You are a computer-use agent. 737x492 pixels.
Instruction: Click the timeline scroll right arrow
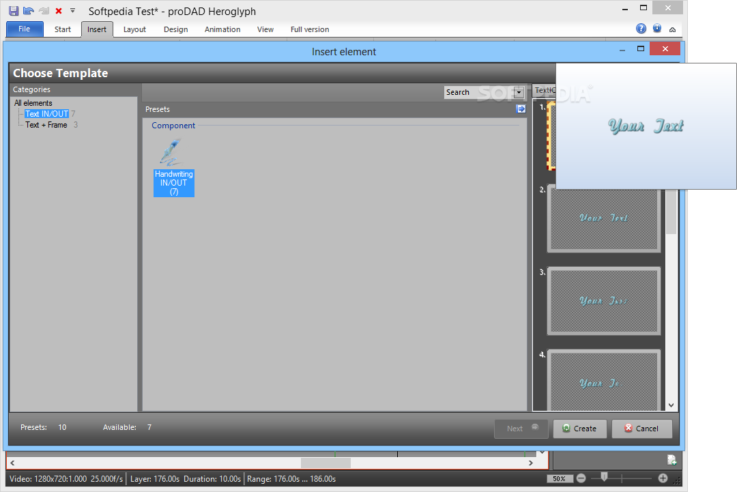point(531,463)
